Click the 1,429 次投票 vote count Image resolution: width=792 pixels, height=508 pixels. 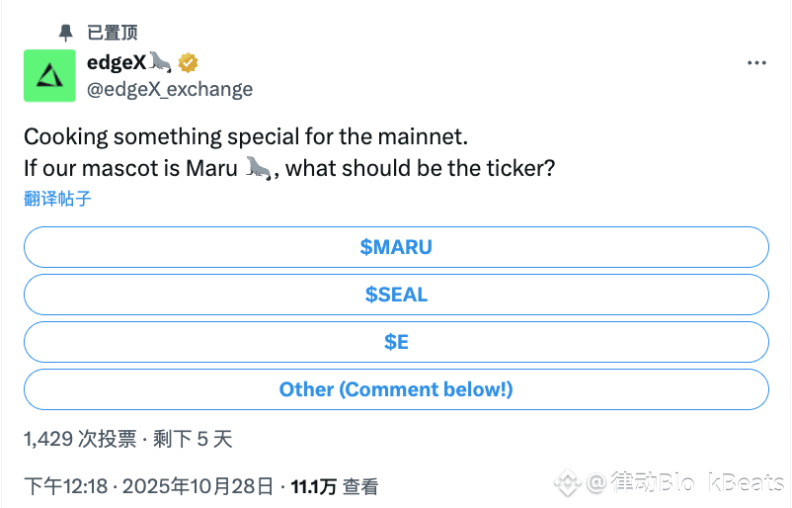tap(79, 439)
